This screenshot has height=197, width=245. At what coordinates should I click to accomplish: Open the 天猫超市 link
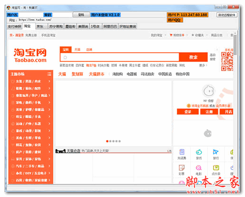click(x=97, y=74)
